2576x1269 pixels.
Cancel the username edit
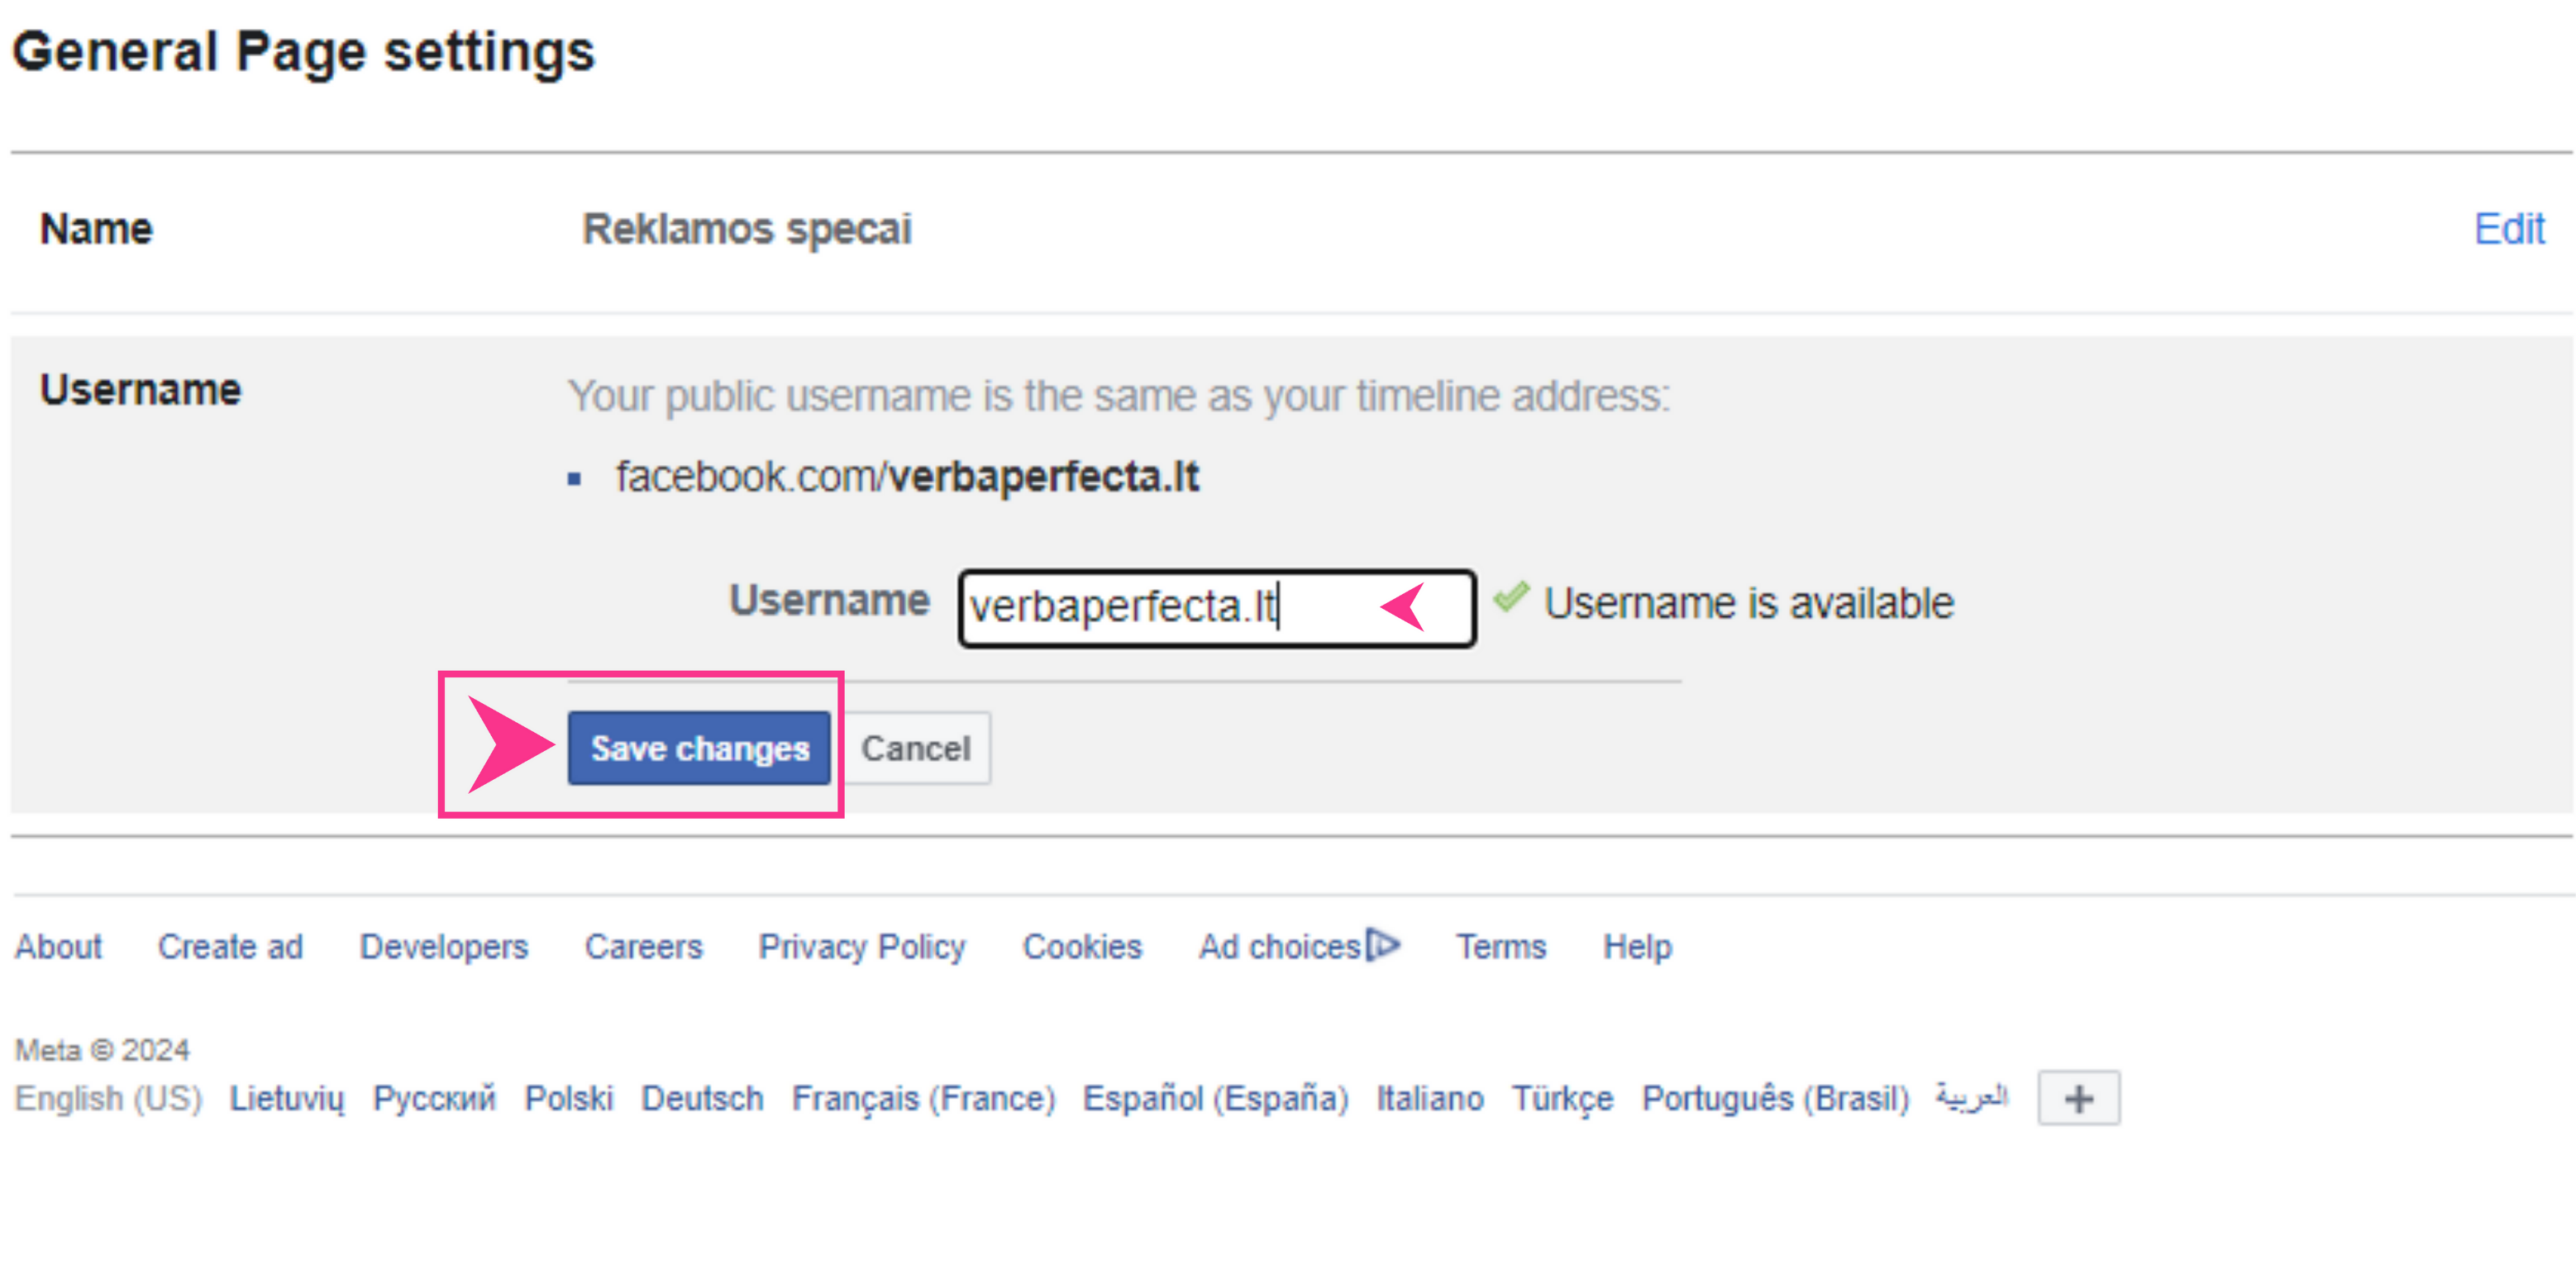tap(916, 748)
